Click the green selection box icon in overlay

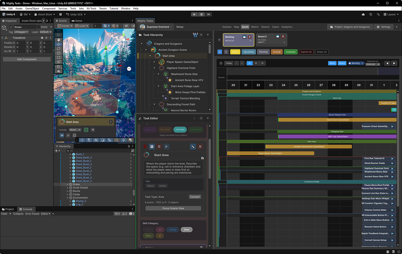(86, 130)
